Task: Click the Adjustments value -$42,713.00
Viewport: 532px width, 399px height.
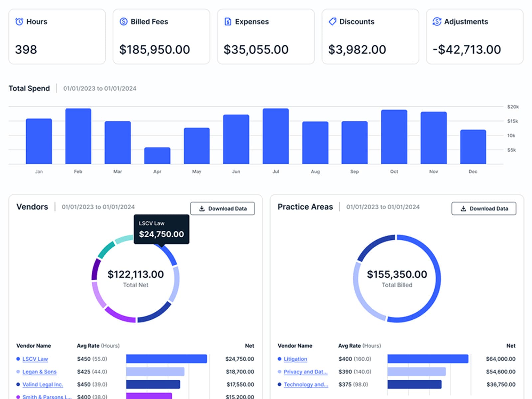Action: click(467, 50)
